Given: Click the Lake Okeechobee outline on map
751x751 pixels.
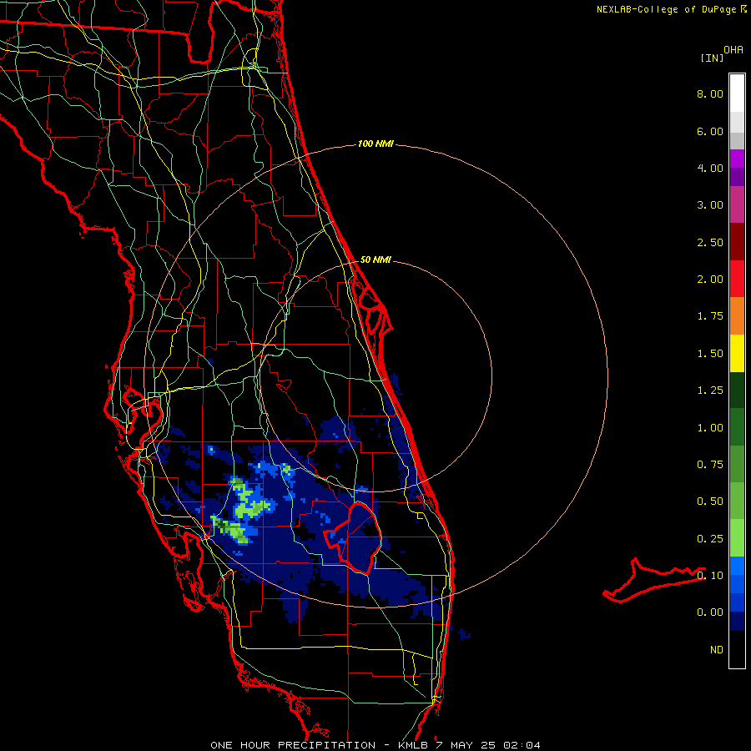Looking at the screenshot, I should pos(354,537).
